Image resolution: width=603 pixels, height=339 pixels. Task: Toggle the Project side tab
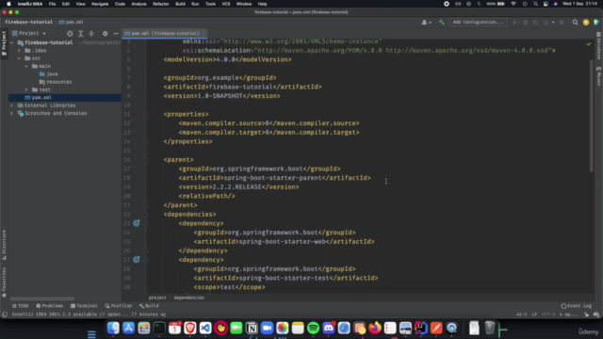click(x=4, y=43)
